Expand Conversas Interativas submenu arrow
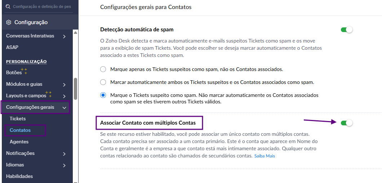Image resolution: width=382 pixels, height=183 pixels. click(x=64, y=36)
